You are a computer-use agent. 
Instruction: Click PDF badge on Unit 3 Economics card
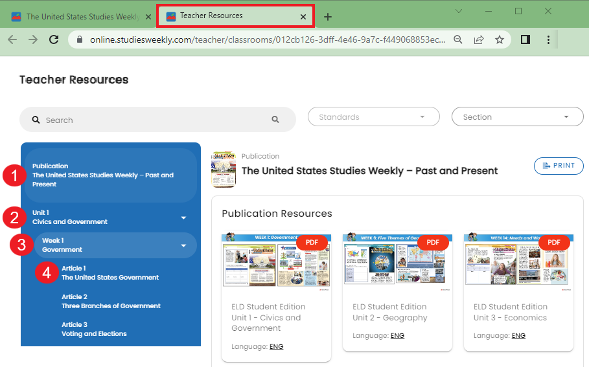pyautogui.click(x=554, y=243)
